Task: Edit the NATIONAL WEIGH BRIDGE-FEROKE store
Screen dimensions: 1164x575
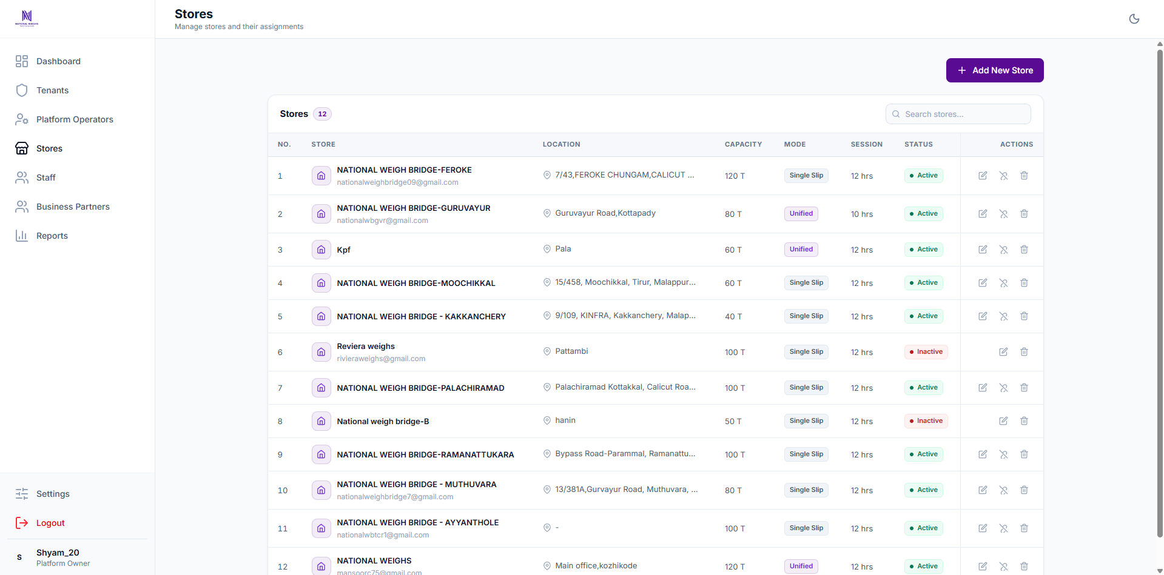Action: pos(983,176)
